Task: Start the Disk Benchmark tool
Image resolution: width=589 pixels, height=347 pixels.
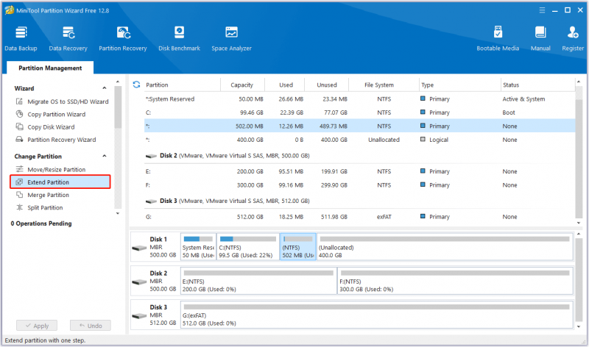Action: 179,39
